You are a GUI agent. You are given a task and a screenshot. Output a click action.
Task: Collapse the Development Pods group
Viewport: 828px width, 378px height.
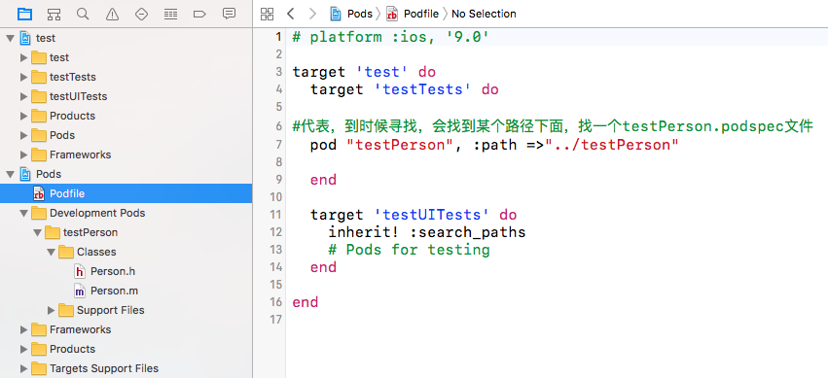point(23,213)
